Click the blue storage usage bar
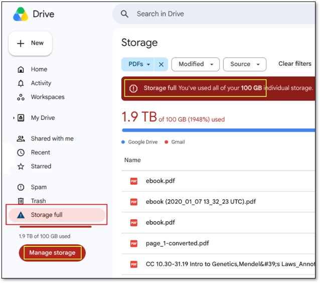 point(218,130)
